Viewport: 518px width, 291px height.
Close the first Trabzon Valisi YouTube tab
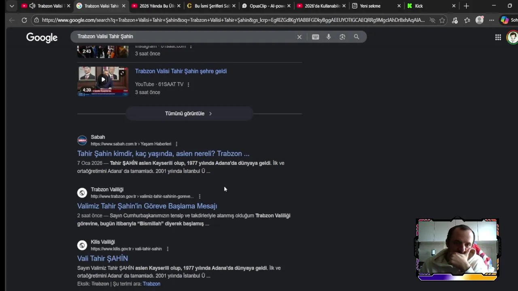click(x=68, y=6)
